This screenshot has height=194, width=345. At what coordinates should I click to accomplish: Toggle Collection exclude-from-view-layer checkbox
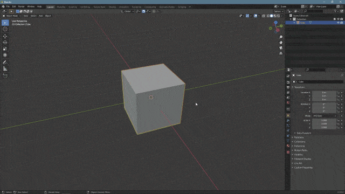tap(335, 19)
